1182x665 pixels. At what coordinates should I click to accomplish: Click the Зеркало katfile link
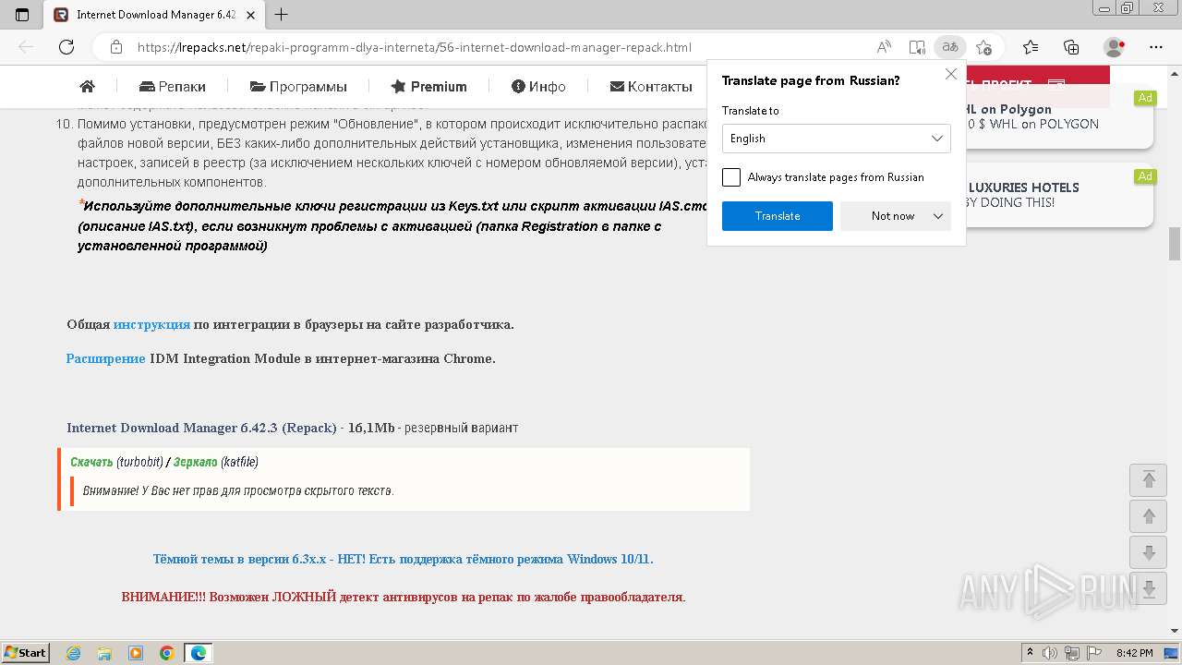pos(196,462)
